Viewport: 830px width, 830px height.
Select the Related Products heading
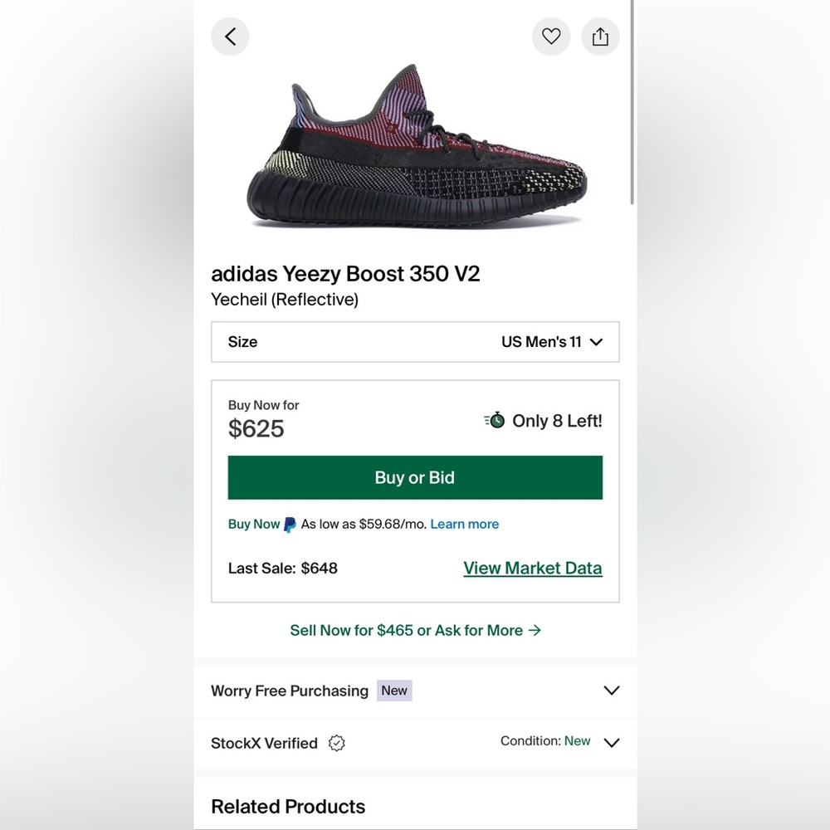coord(288,806)
